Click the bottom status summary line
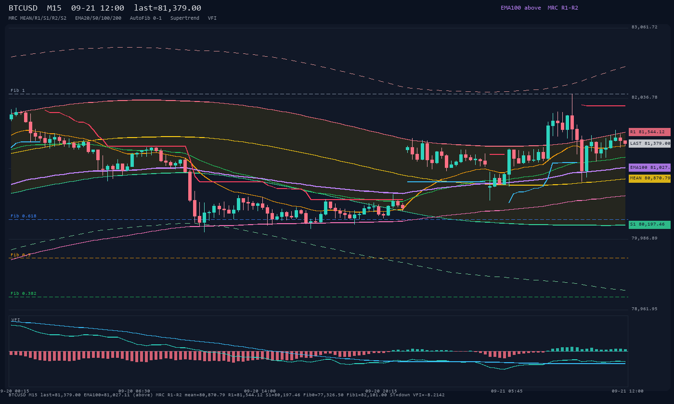The image size is (674, 404). (x=227, y=395)
